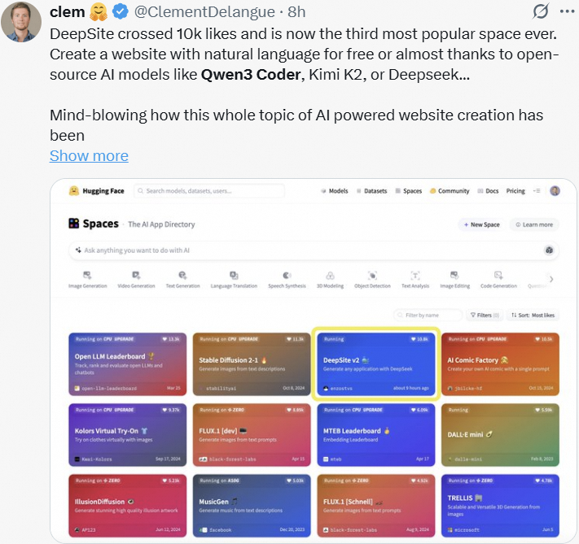The height and width of the screenshot is (544, 579).
Task: Click the Filter by name field
Action: point(428,316)
